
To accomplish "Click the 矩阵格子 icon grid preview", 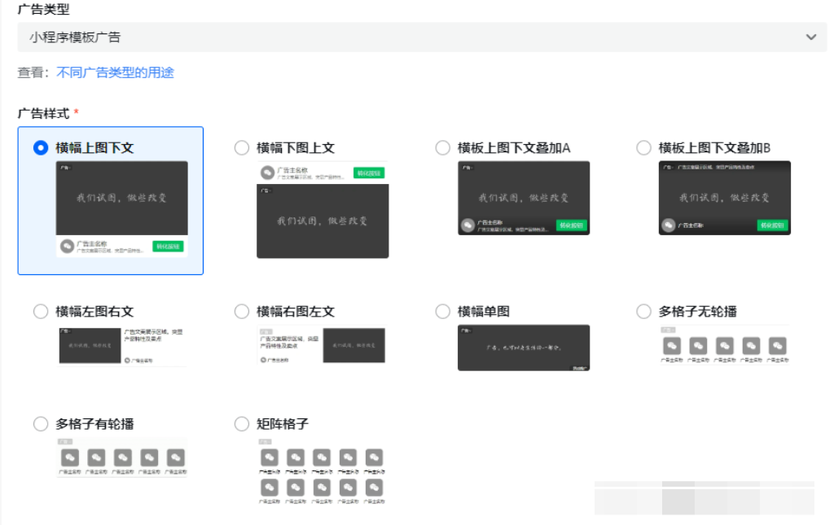I will tap(321, 476).
